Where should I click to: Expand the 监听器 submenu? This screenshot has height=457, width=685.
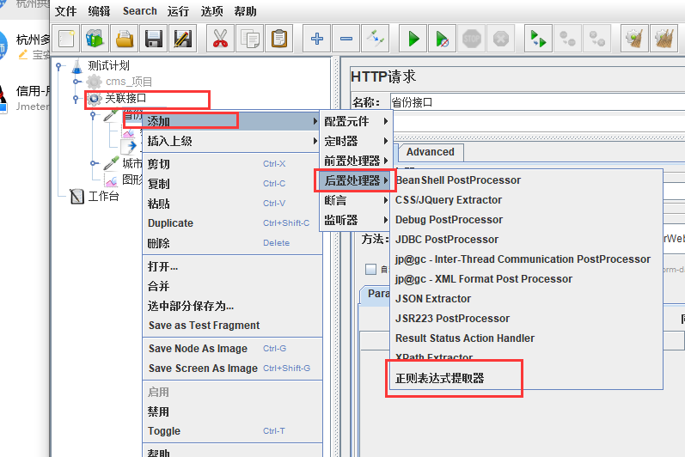pyautogui.click(x=356, y=220)
